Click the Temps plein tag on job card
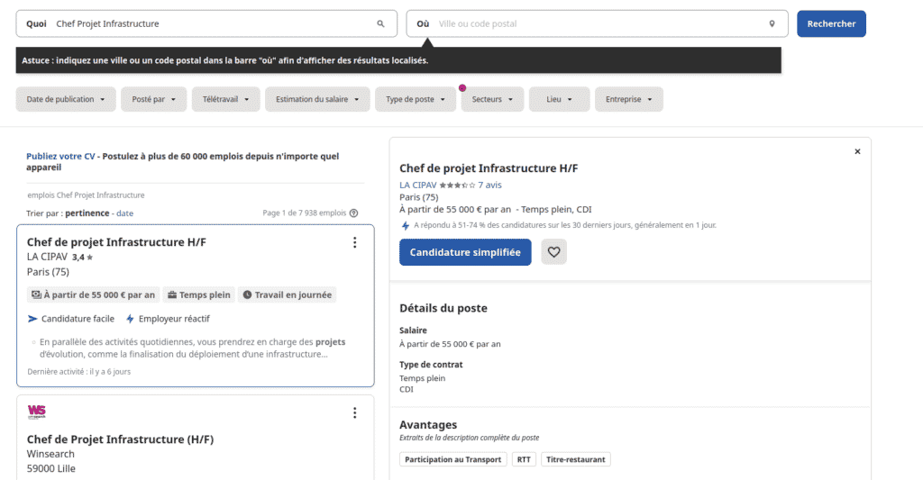 click(199, 294)
